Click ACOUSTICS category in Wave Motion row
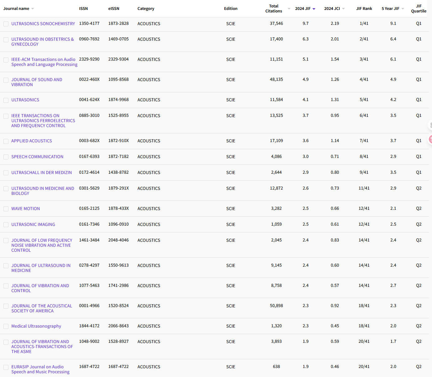The width and height of the screenshot is (432, 377). tap(149, 209)
